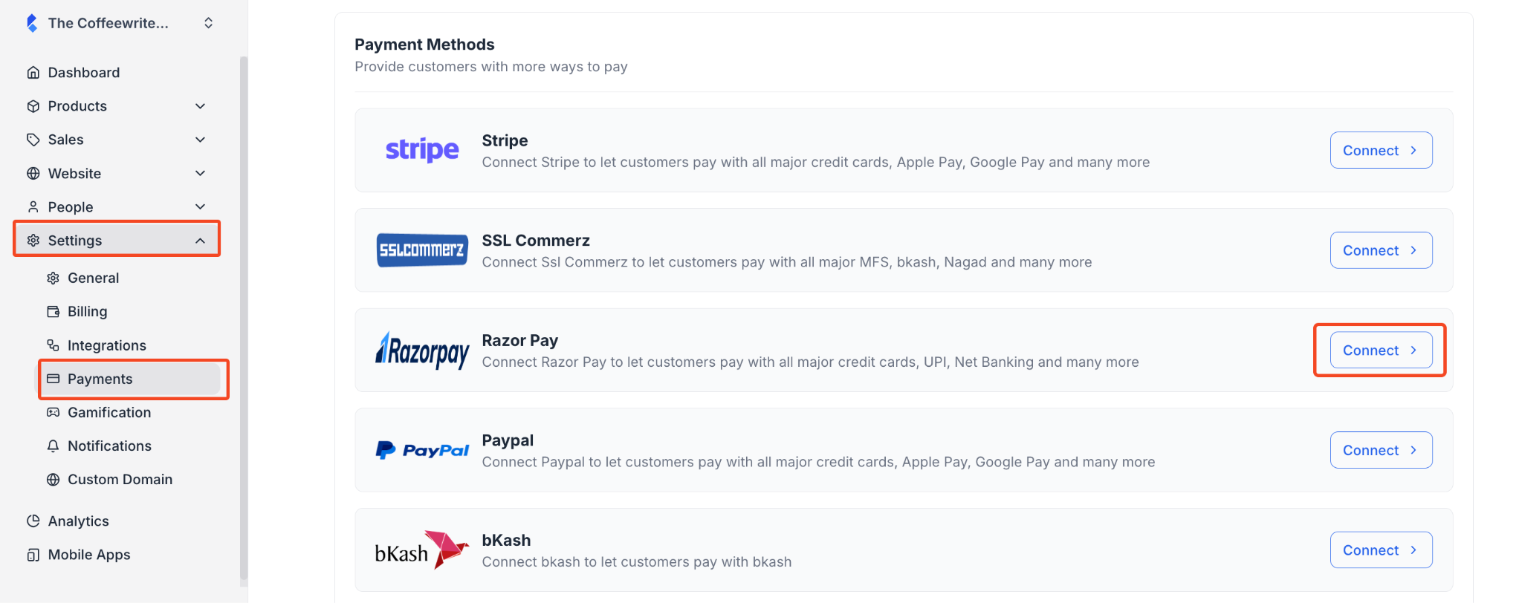Click the SSLCommerz logo
The height and width of the screenshot is (603, 1522).
click(x=421, y=250)
